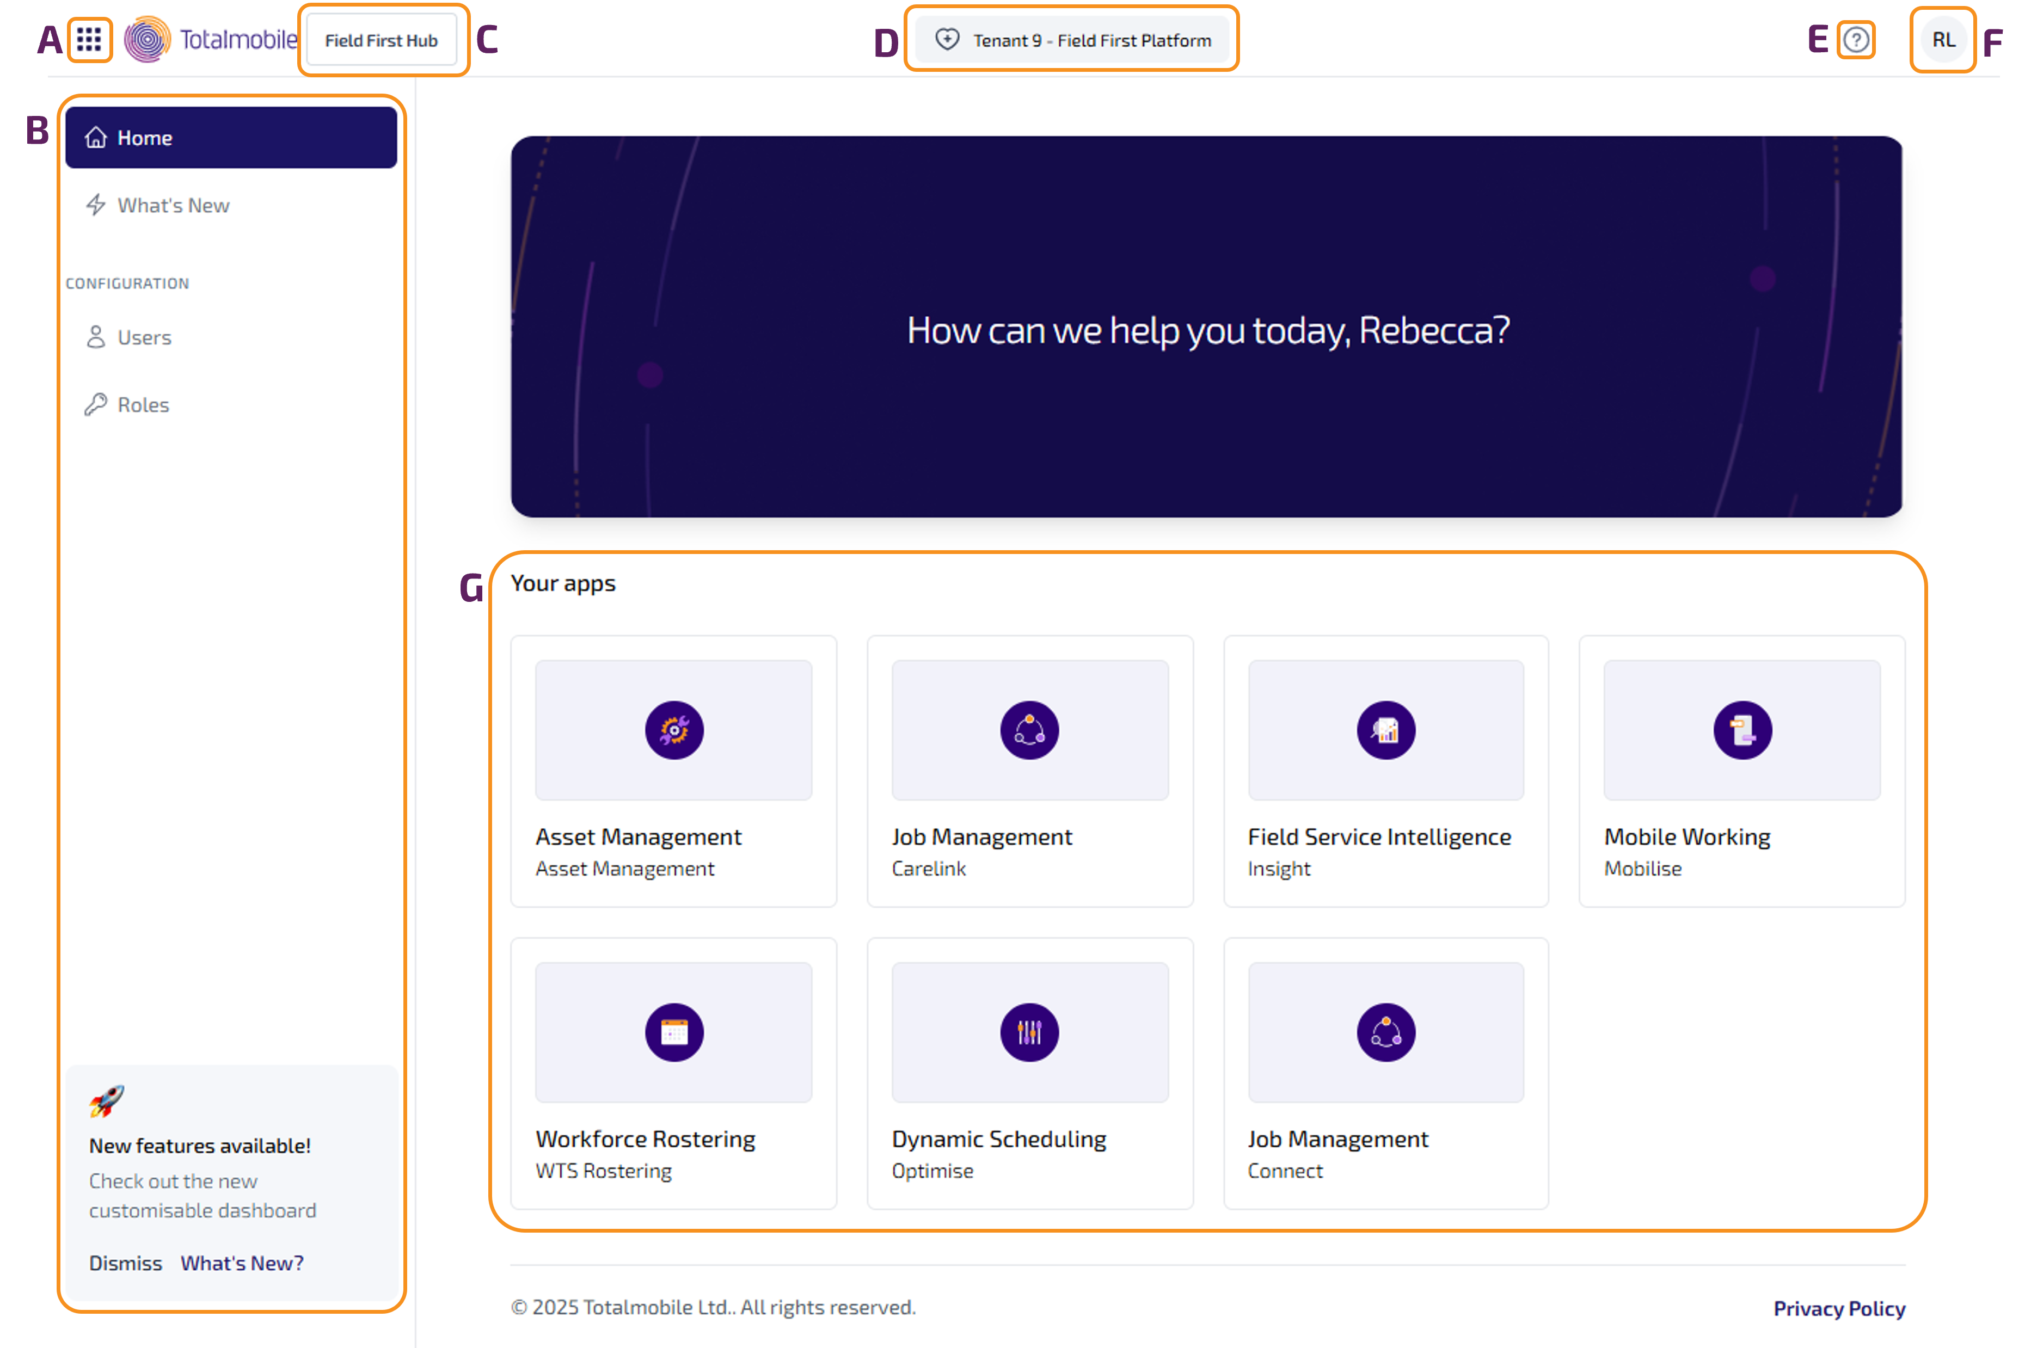
Task: Go to Users configuration page
Action: tap(144, 337)
